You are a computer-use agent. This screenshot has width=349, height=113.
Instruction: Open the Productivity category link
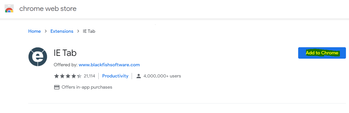pos(115,76)
